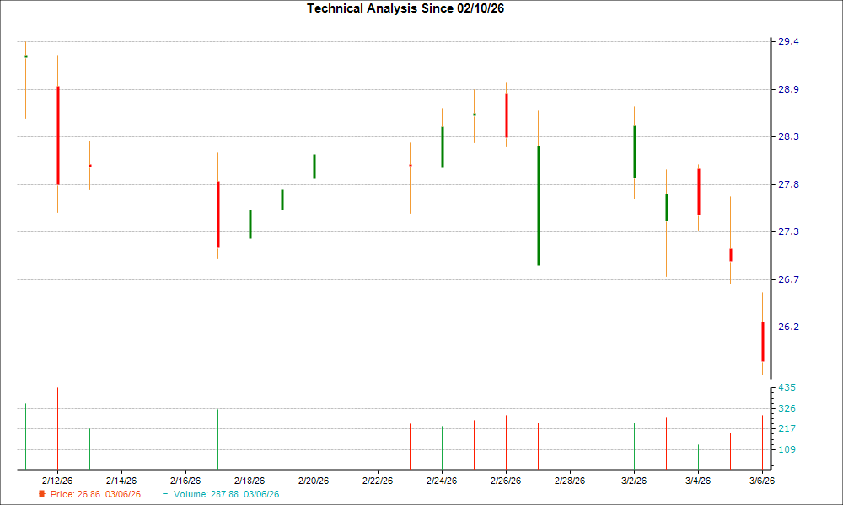The width and height of the screenshot is (843, 505).
Task: Toggle the doji marker on 2/25/26
Action: pyautogui.click(x=474, y=114)
